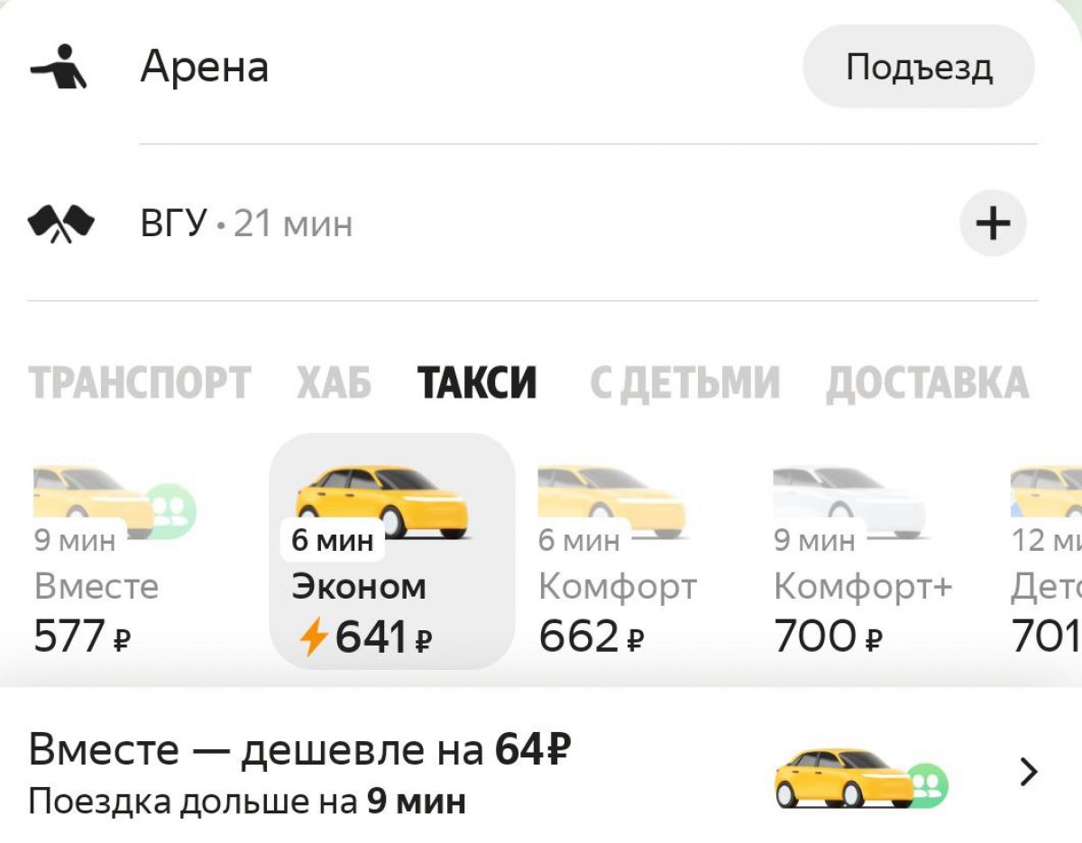Tap the crossed finish flags icon
The image size is (1082, 843).
click(x=61, y=224)
